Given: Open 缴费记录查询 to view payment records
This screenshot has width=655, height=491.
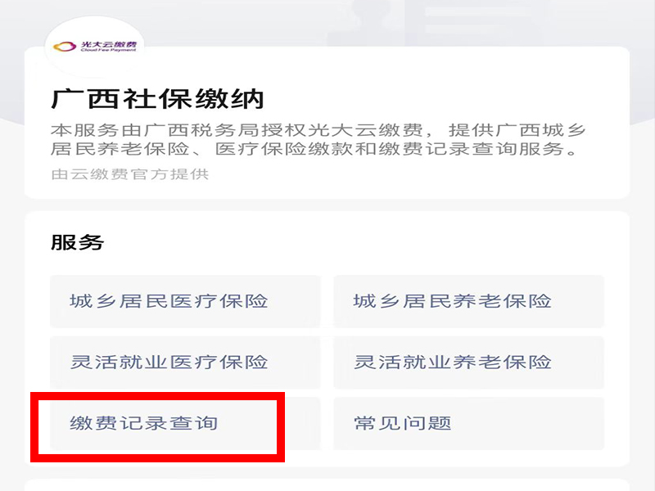Looking at the screenshot, I should [144, 423].
